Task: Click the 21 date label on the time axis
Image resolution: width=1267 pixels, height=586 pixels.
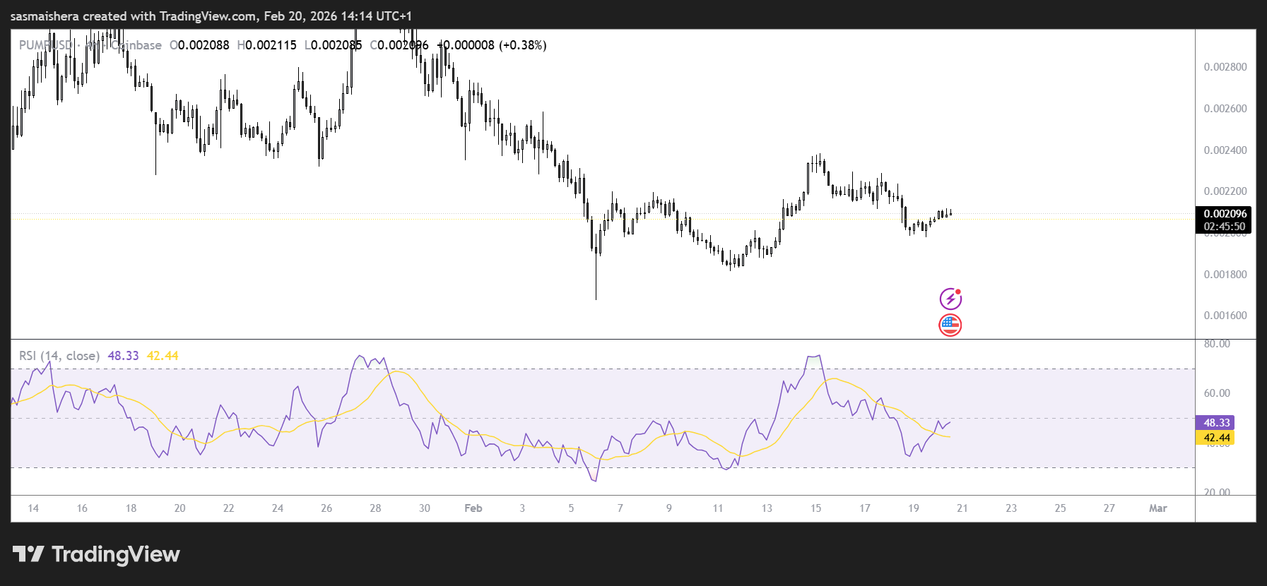Action: point(962,508)
